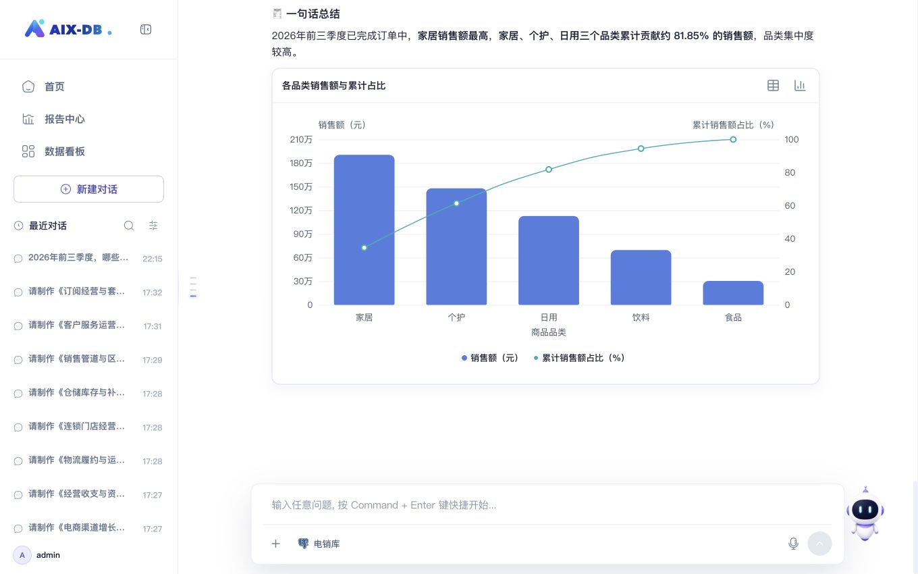The height and width of the screenshot is (574, 918).
Task: Search recent conversations with magnifier icon
Action: 129,226
